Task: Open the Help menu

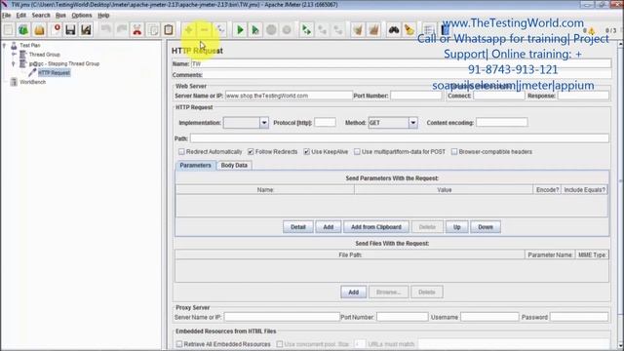Action: (103, 16)
